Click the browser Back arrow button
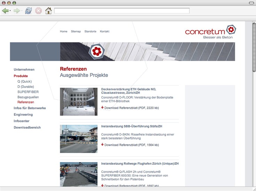This screenshot has width=256, height=191. coord(5,11)
